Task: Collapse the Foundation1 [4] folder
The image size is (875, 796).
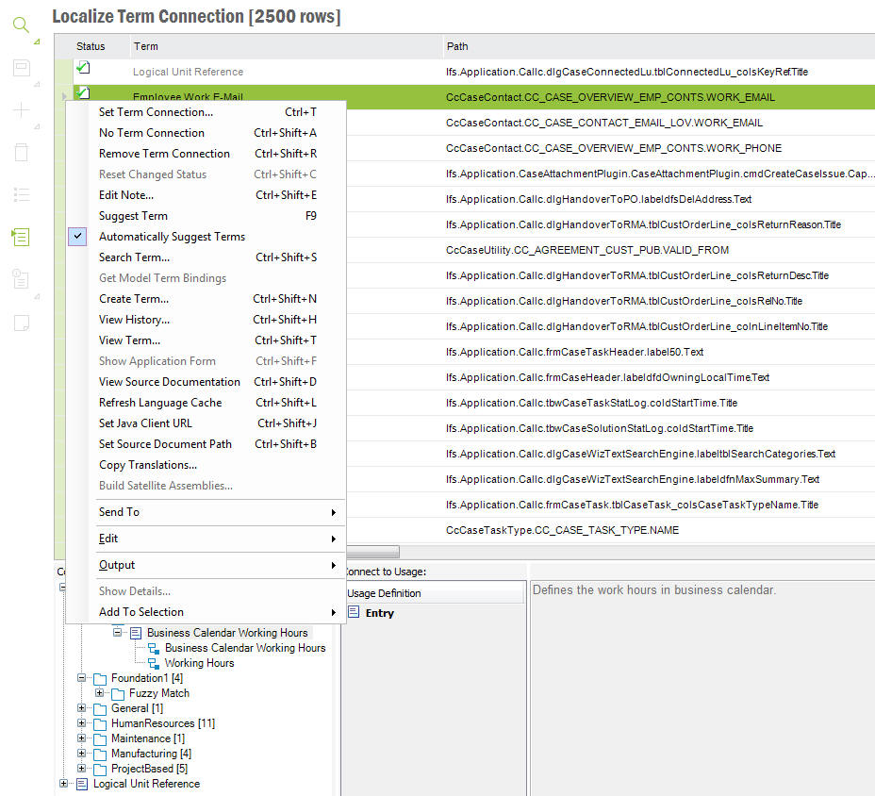Action: [x=83, y=678]
